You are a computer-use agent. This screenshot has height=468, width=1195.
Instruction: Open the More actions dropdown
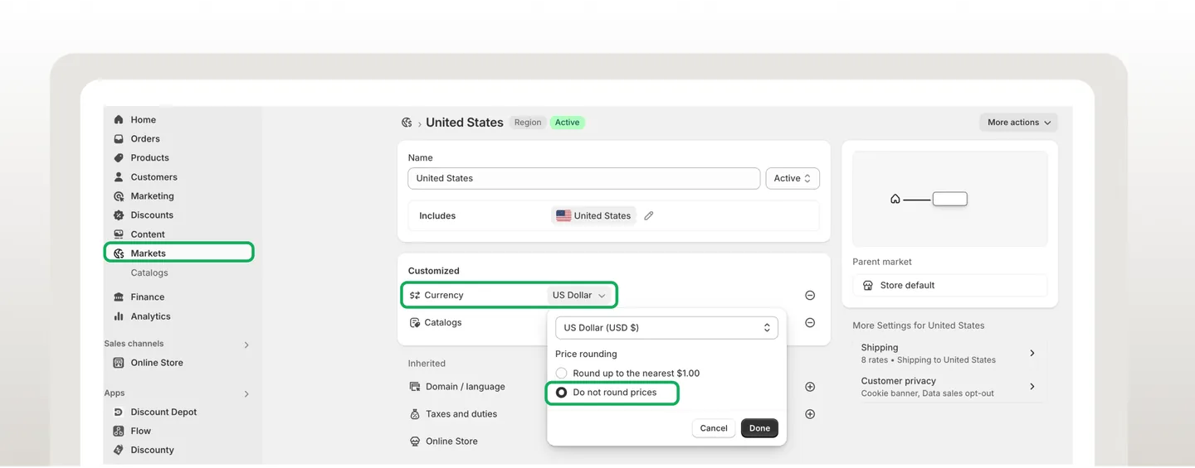[1019, 123]
